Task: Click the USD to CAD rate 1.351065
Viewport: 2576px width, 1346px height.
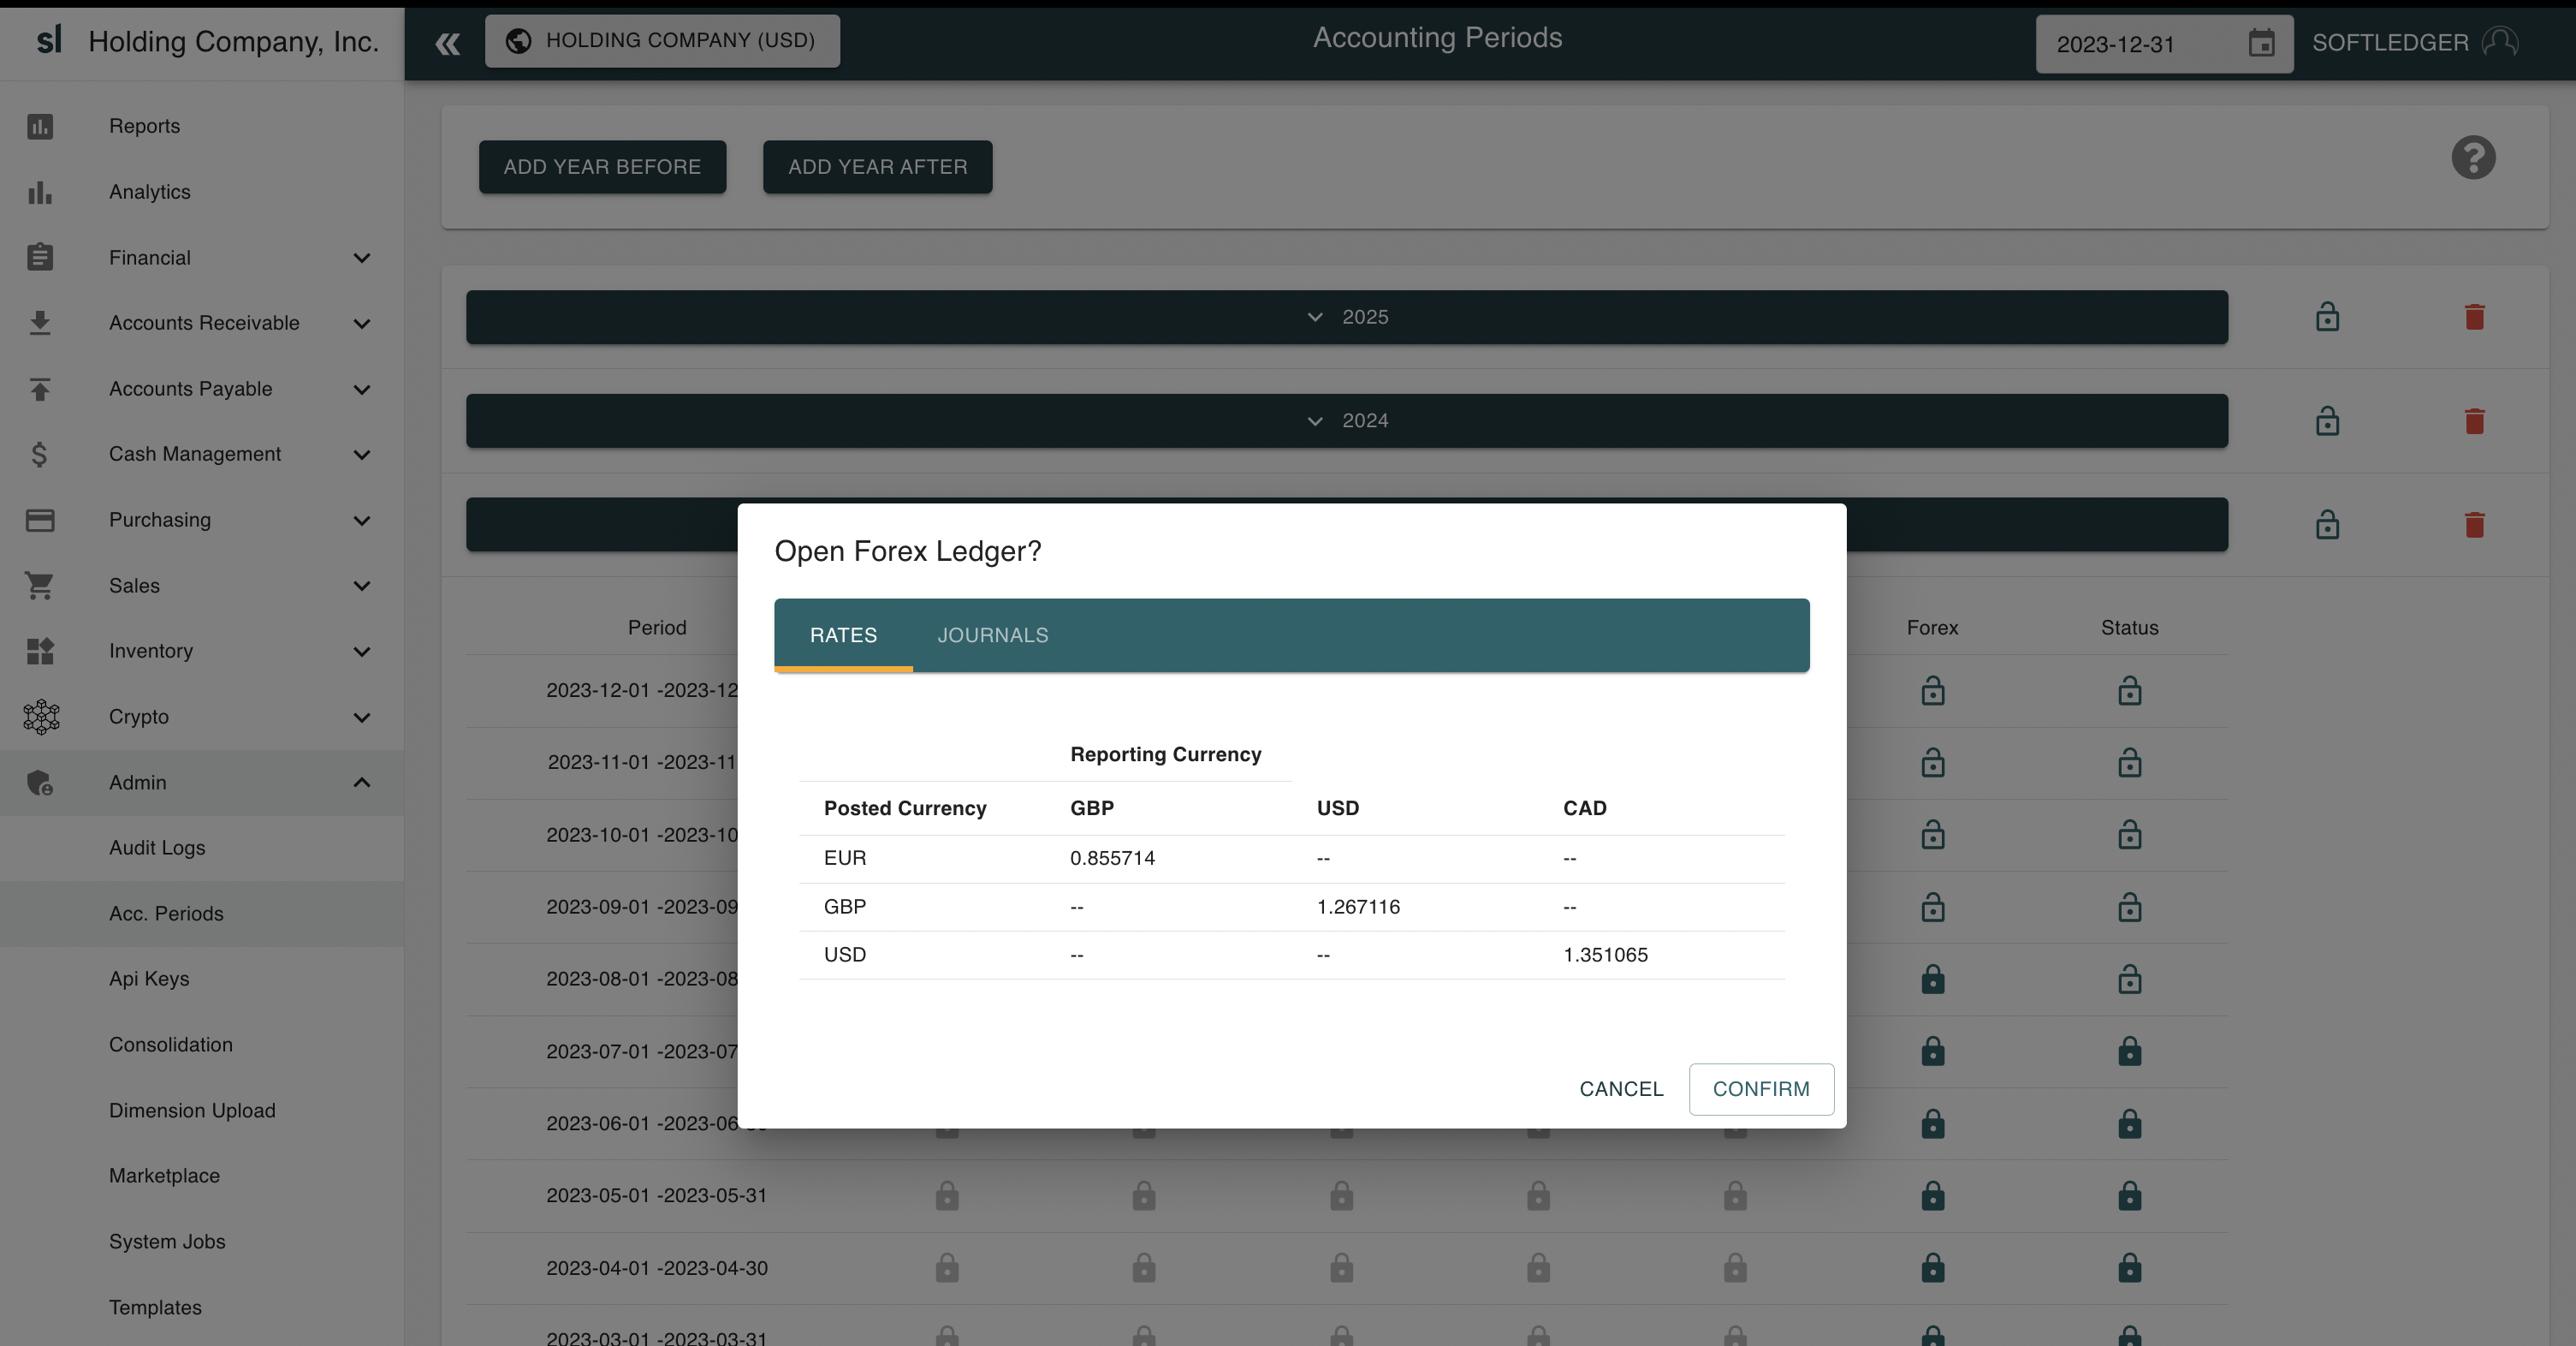Action: tap(1605, 955)
